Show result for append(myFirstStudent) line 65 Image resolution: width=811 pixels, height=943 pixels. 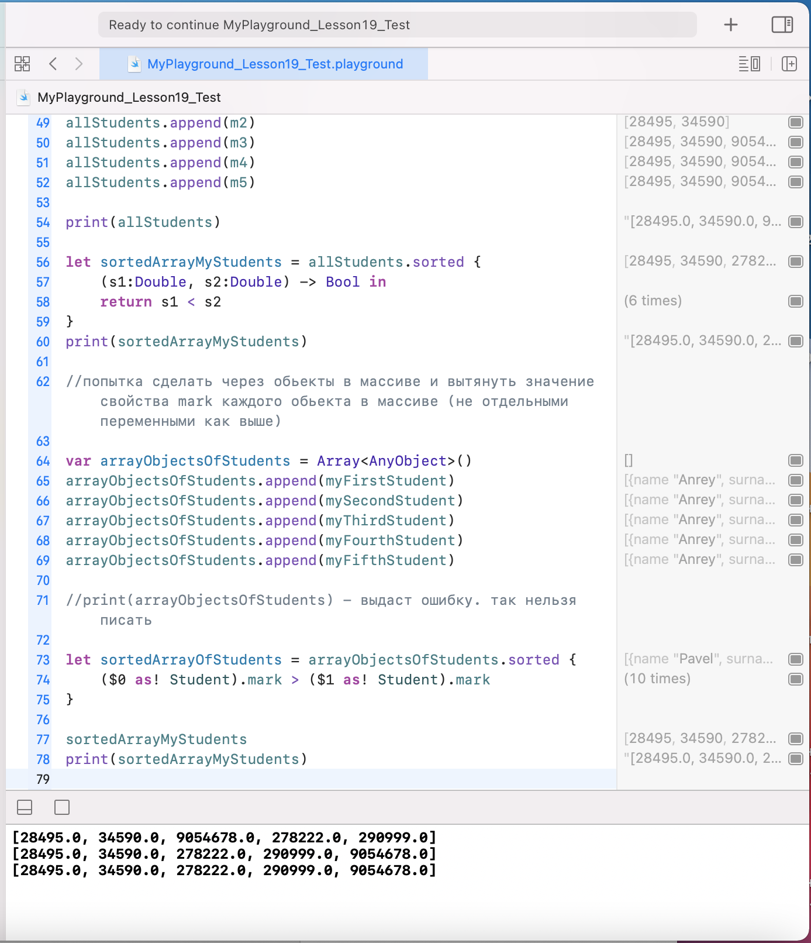point(796,480)
